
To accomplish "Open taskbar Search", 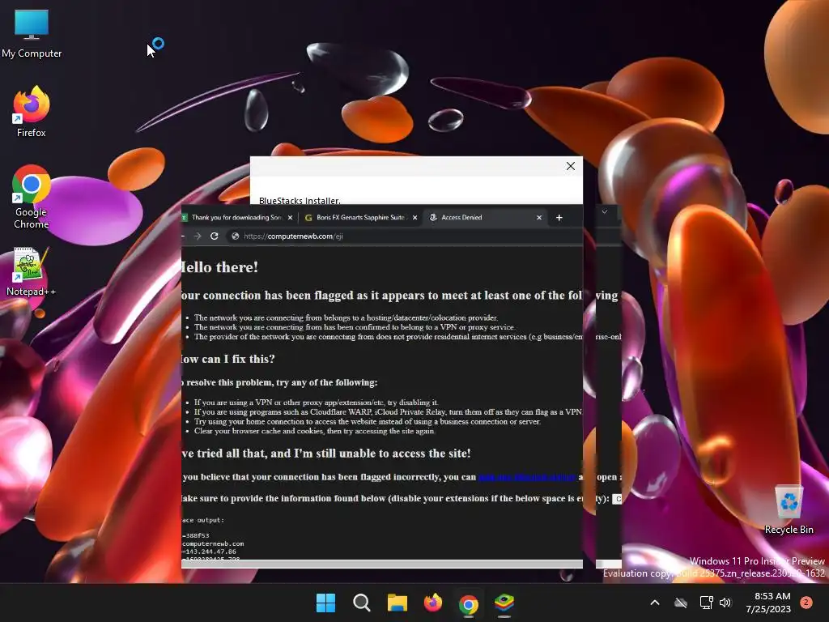I will coord(362,603).
